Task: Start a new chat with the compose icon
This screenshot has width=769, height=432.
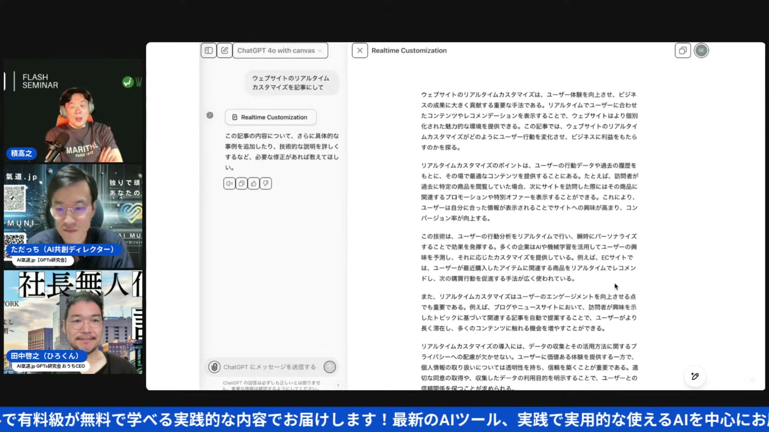Action: click(225, 50)
